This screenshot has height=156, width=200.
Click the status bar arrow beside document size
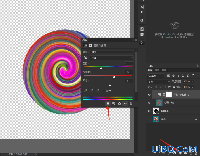pyautogui.click(x=36, y=154)
